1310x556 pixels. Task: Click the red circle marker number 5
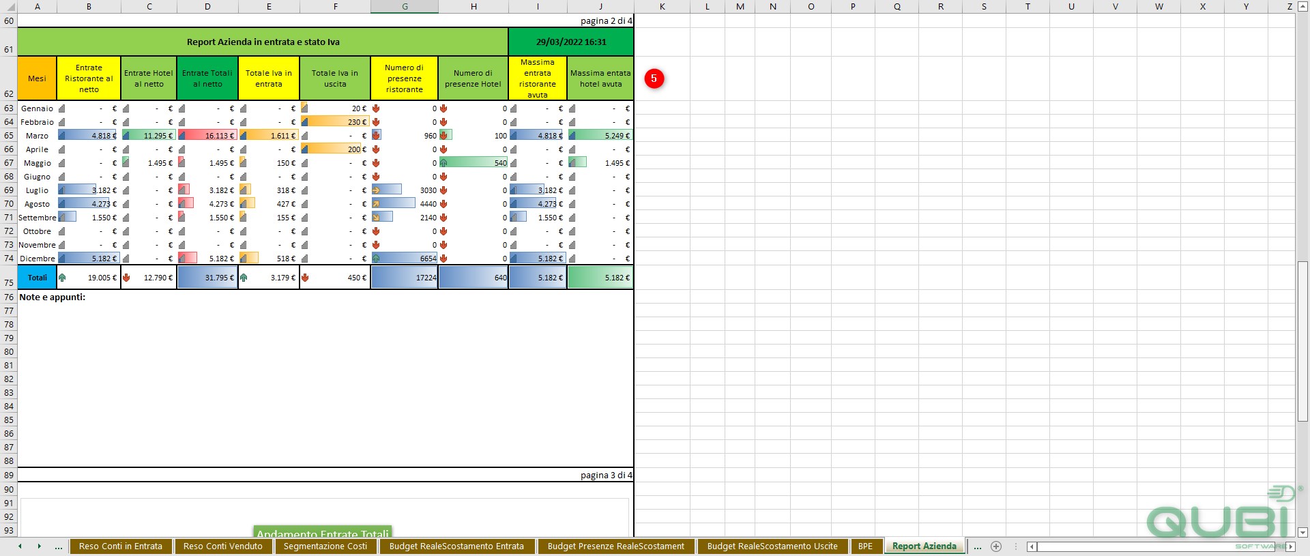tap(654, 78)
